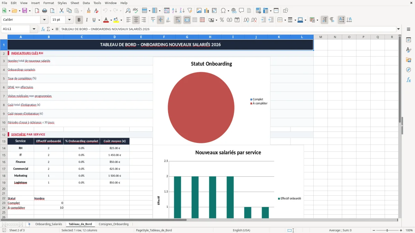The image size is (415, 233).
Task: Toggle Merge and Center Cells button
Action: click(187, 20)
